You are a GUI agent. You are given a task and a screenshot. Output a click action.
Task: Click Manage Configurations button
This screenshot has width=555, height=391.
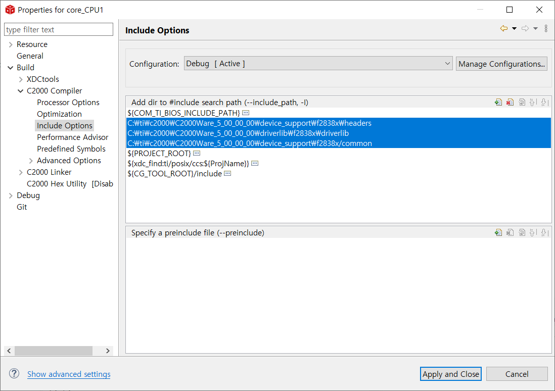click(x=501, y=64)
